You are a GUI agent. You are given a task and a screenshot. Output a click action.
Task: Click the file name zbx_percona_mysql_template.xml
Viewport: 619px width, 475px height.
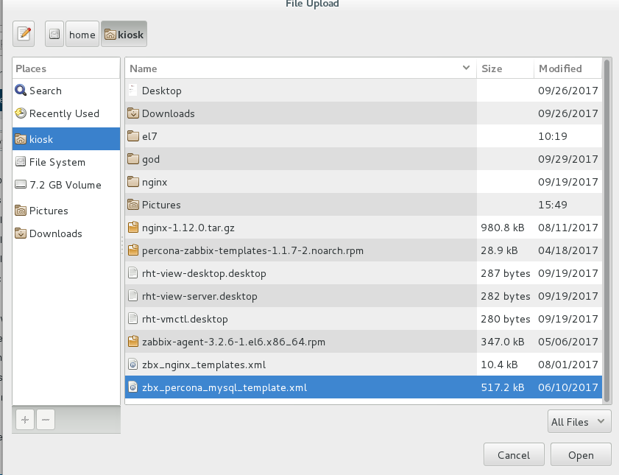click(x=224, y=388)
